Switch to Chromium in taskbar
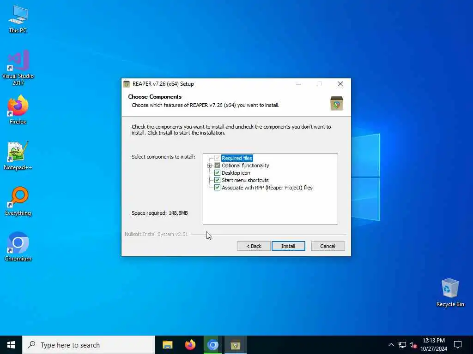This screenshot has width=473, height=354. (212, 345)
